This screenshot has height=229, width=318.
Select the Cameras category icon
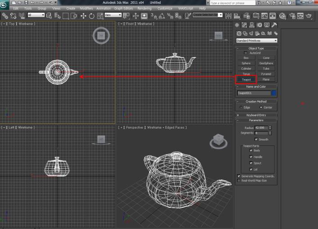click(257, 33)
